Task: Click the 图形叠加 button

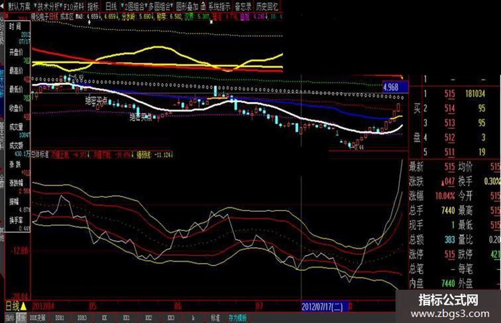Action: 187,6
